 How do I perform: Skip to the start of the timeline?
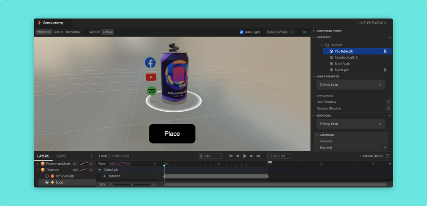[x=231, y=156]
